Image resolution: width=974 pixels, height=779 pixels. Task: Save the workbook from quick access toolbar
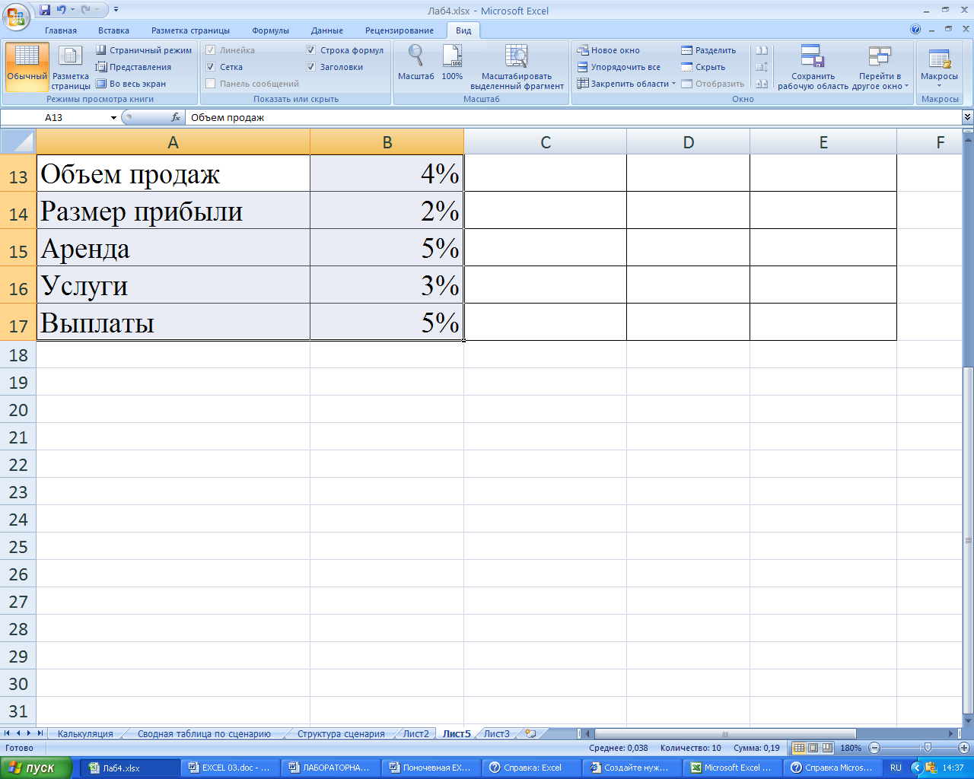(x=45, y=10)
